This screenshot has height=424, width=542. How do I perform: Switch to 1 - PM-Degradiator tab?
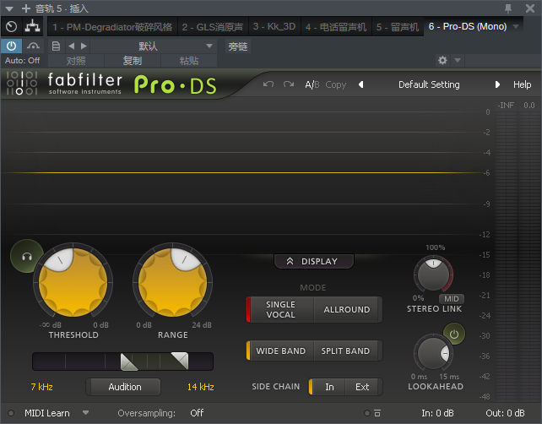tap(112, 27)
